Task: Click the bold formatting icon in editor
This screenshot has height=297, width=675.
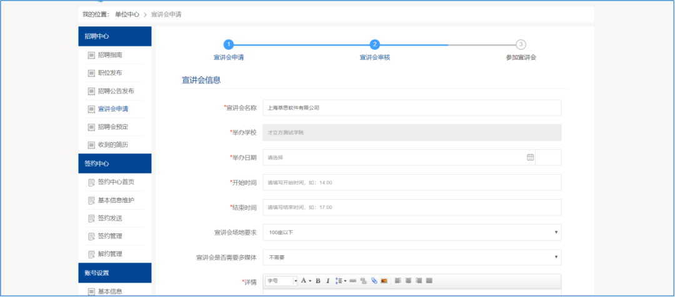Action: tap(317, 281)
